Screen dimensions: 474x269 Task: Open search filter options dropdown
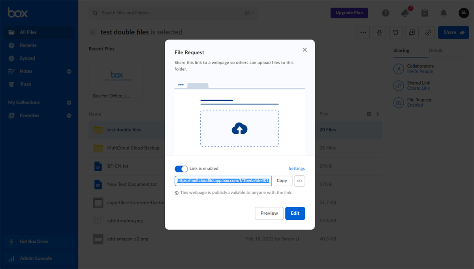(x=249, y=13)
